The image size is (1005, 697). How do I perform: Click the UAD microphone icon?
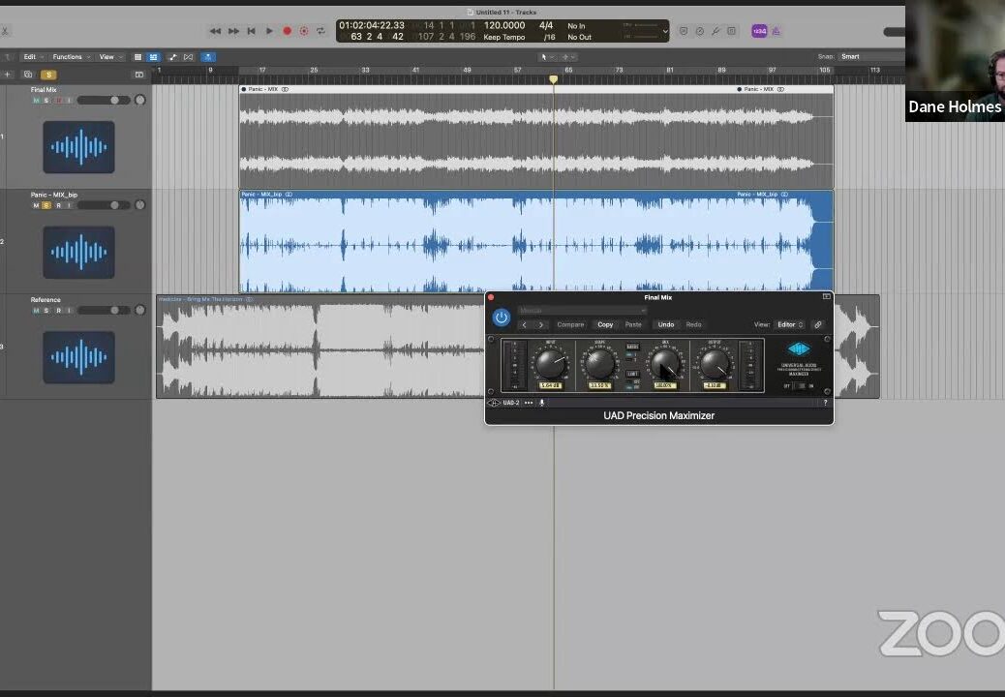click(542, 403)
